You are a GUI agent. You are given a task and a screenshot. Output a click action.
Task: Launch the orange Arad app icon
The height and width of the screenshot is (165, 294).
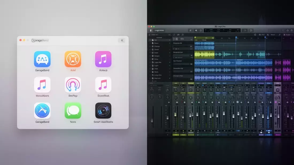pyautogui.click(x=73, y=59)
